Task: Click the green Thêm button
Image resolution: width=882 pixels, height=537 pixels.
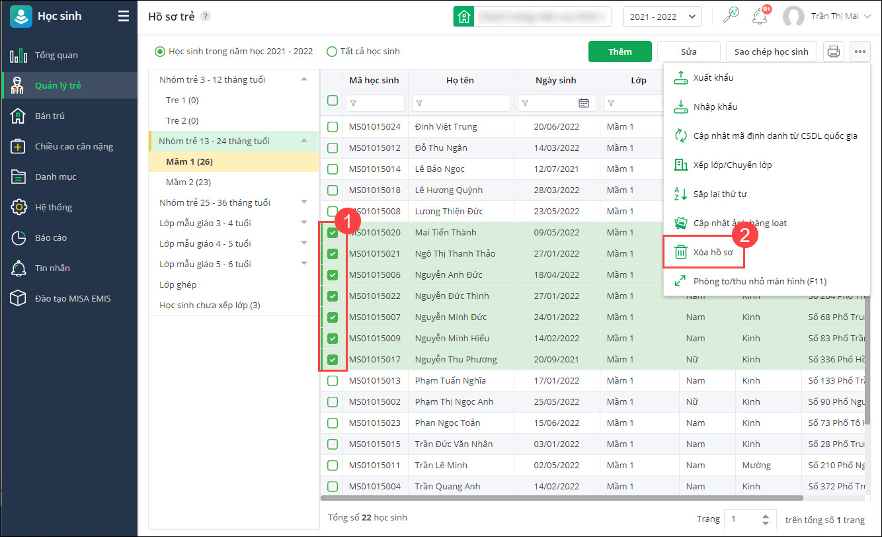Action: click(x=620, y=52)
